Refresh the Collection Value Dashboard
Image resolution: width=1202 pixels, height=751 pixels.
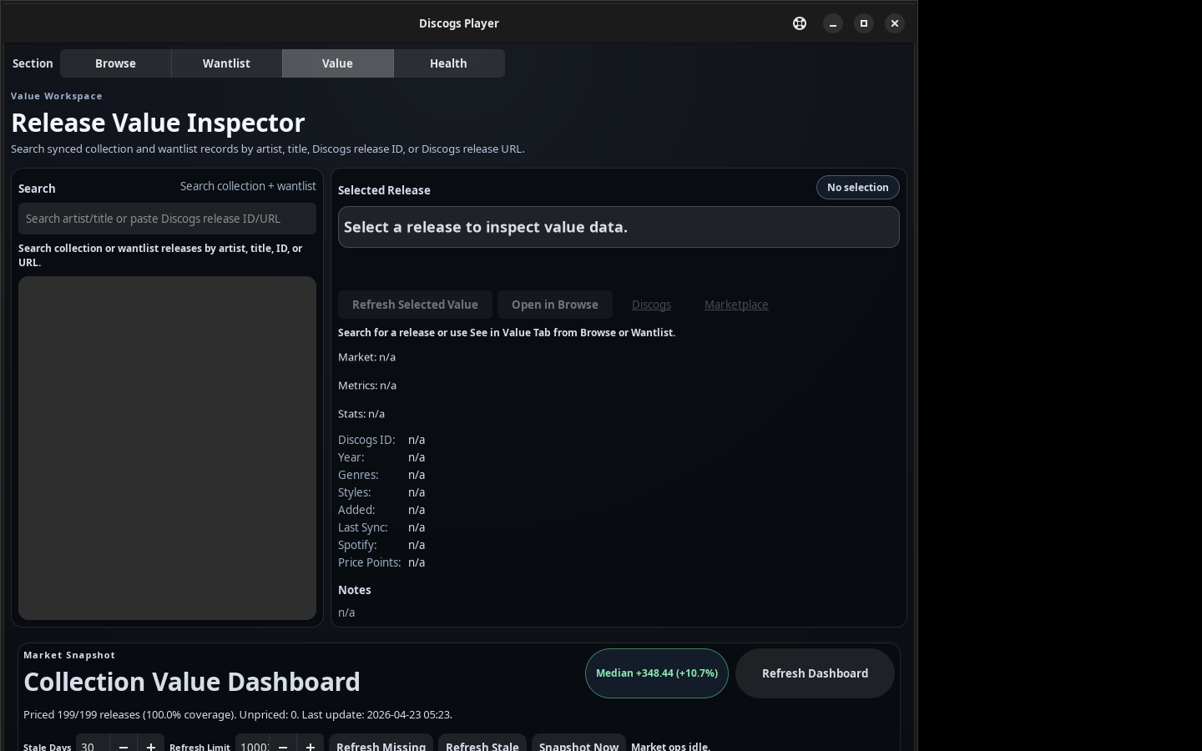tap(815, 673)
